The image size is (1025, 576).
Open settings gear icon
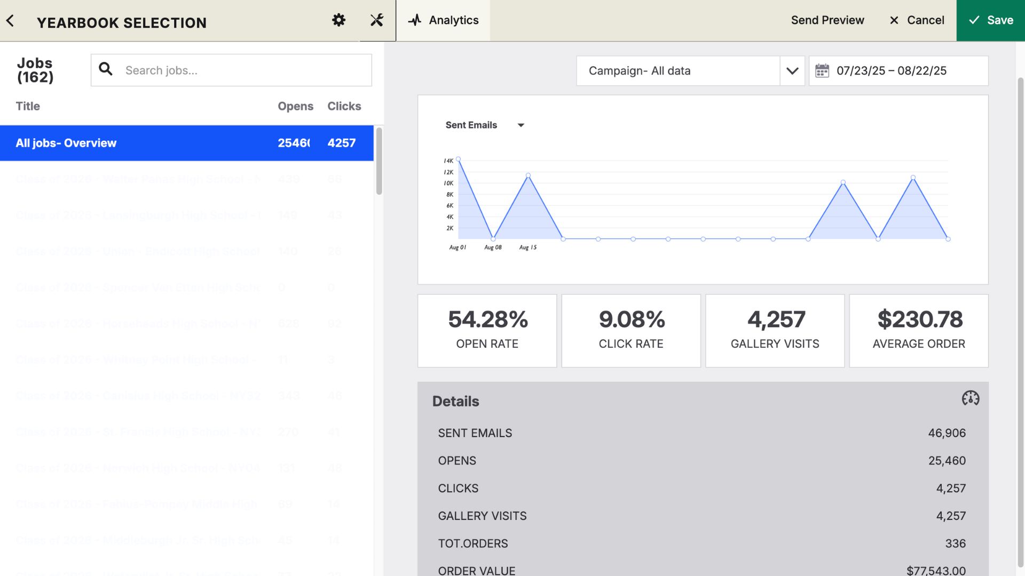point(338,20)
